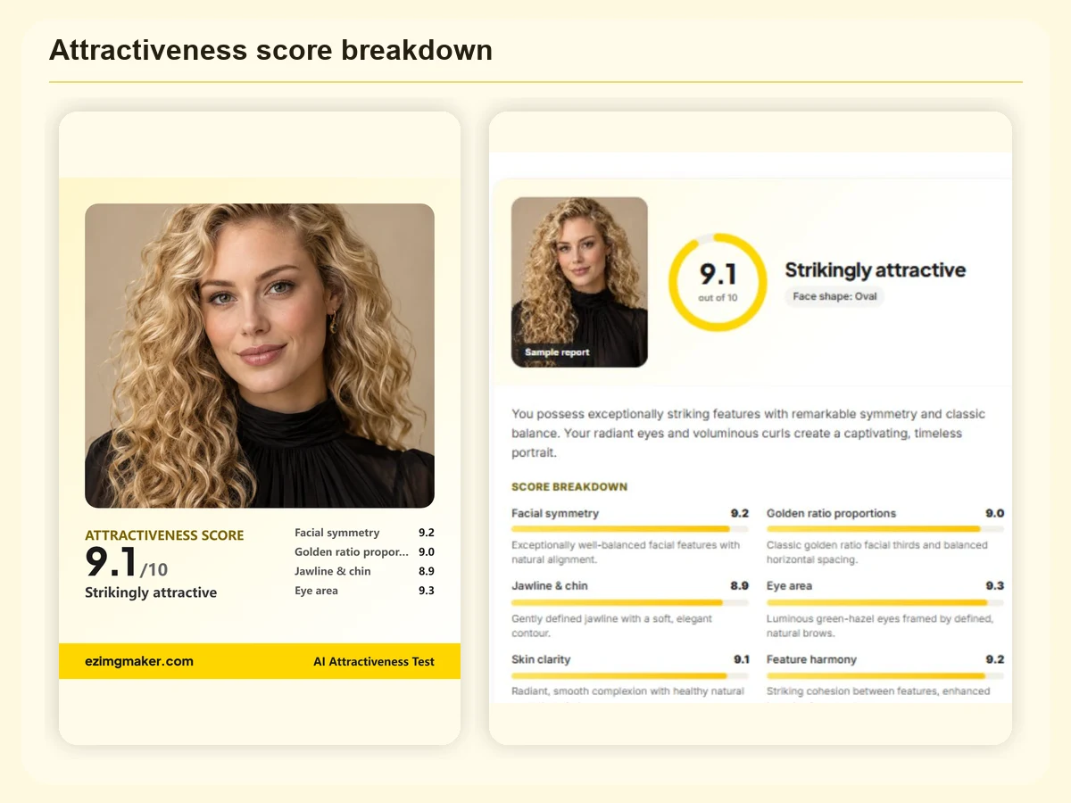
Task: Click the Jawline & chin progress bar
Action: click(630, 602)
